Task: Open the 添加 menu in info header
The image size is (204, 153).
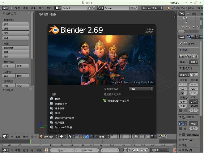Action: pyautogui.click(x=25, y=8)
